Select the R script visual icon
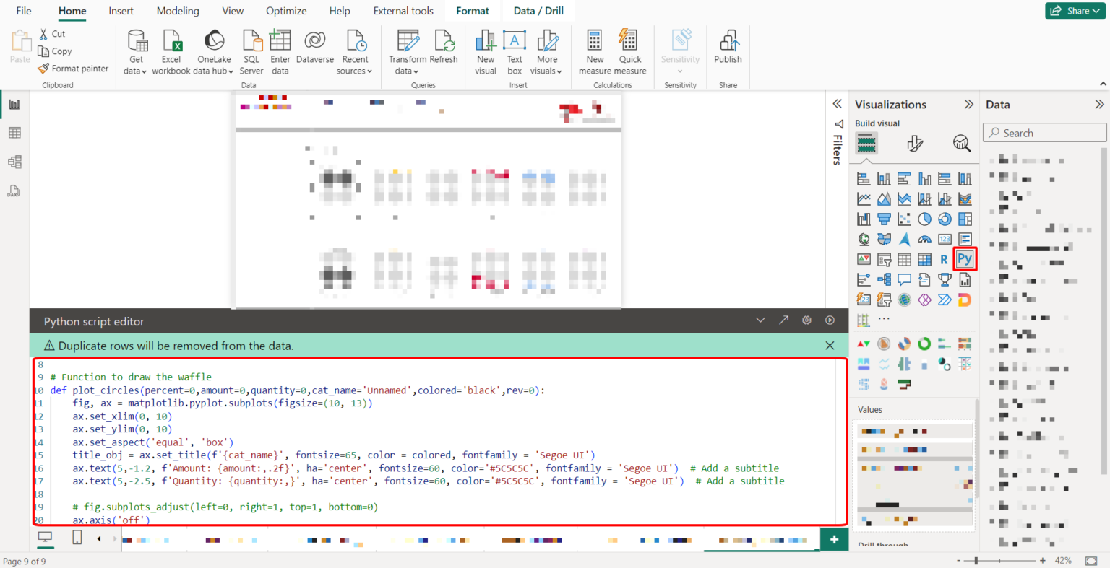Screen dimensions: 1110x568 pos(945,259)
